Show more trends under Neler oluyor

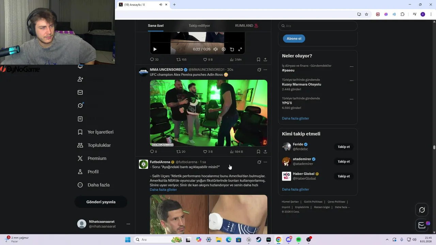coord(296,118)
